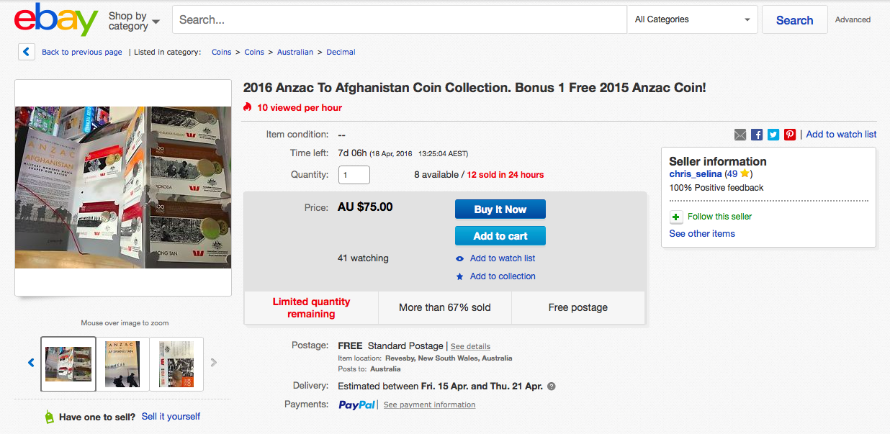Select the second product thumbnail
This screenshot has height=434, width=890.
122,363
